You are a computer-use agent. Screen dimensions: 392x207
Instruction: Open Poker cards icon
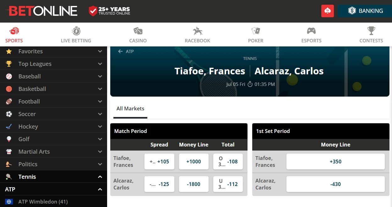tap(256, 31)
